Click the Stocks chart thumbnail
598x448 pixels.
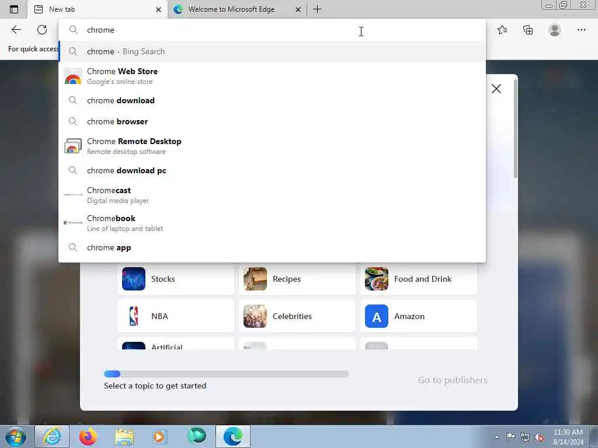pos(134,279)
